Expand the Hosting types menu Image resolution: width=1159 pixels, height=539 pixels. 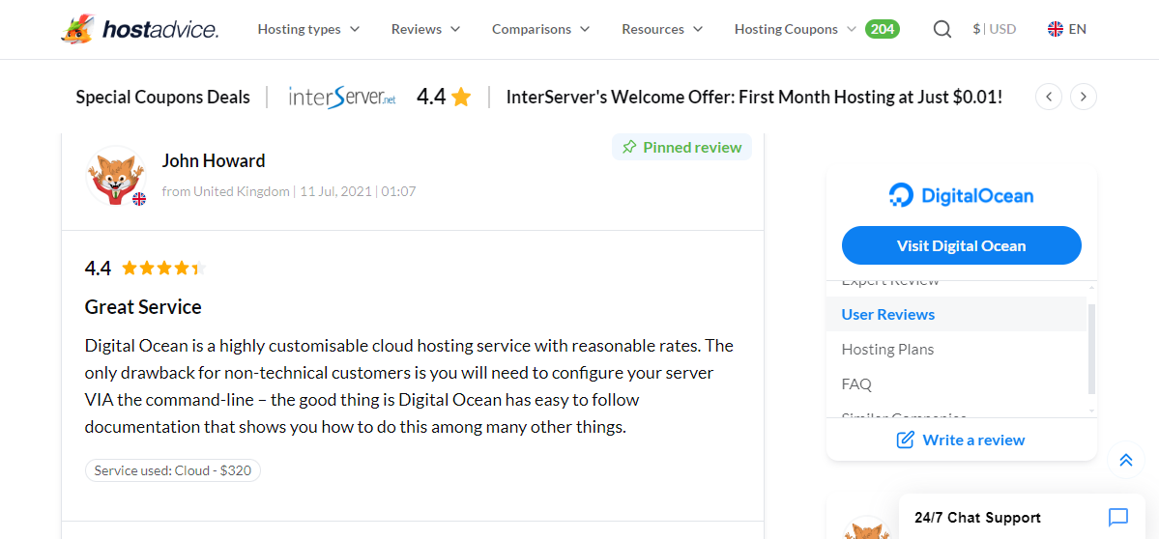coord(308,30)
